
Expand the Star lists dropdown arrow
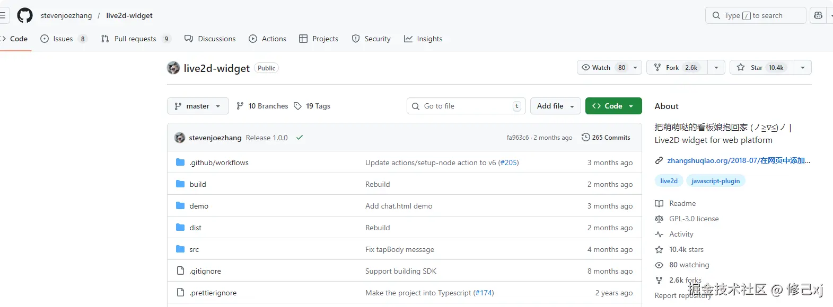click(803, 67)
